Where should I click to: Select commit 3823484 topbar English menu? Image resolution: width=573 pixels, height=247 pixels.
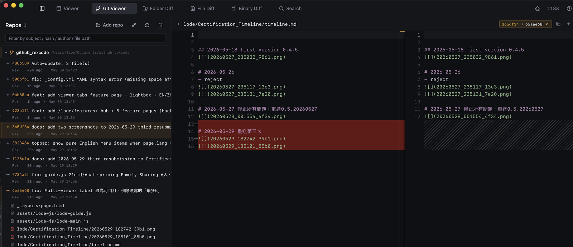click(86, 146)
